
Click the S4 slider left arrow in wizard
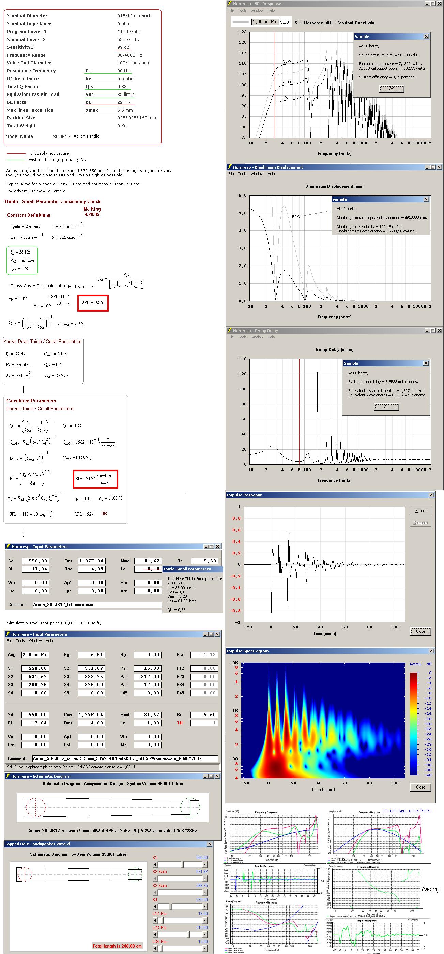click(155, 906)
